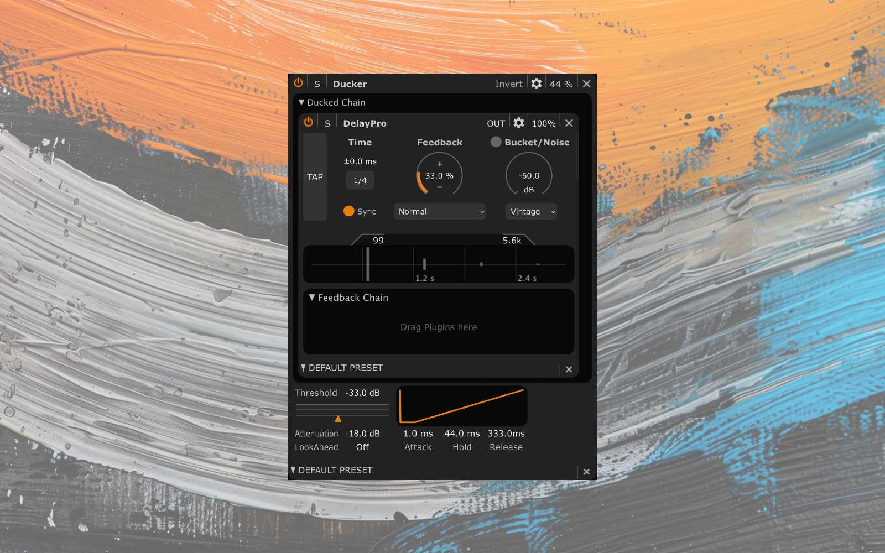Click the Attack label
Image resolution: width=885 pixels, height=553 pixels.
[x=418, y=447]
